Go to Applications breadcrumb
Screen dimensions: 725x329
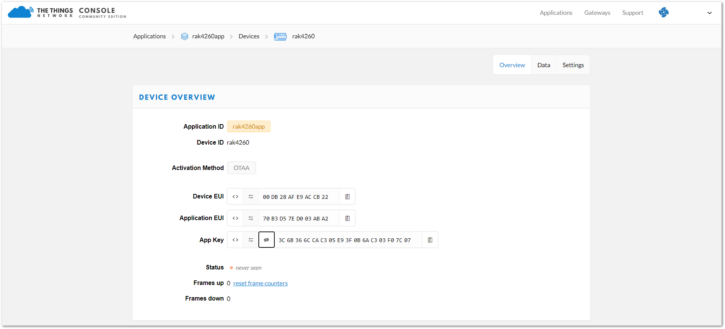pos(149,36)
